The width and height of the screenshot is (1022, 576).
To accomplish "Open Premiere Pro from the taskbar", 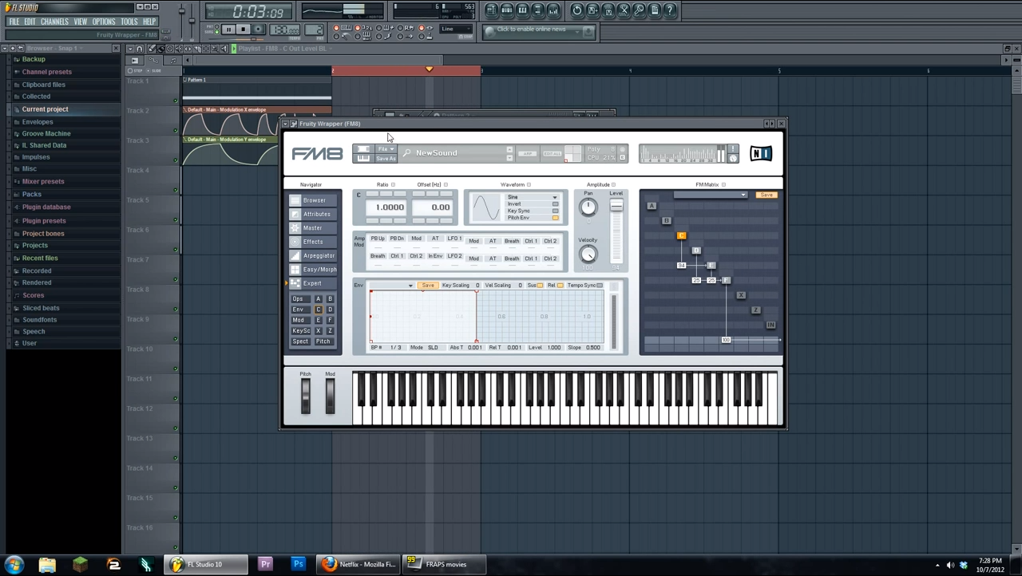I will (265, 565).
